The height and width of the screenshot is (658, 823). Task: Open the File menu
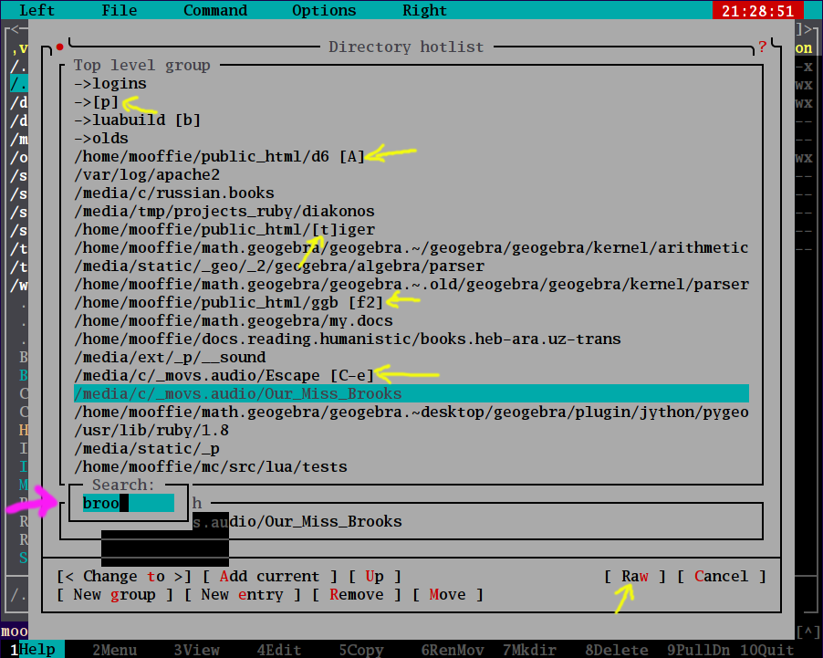(120, 10)
